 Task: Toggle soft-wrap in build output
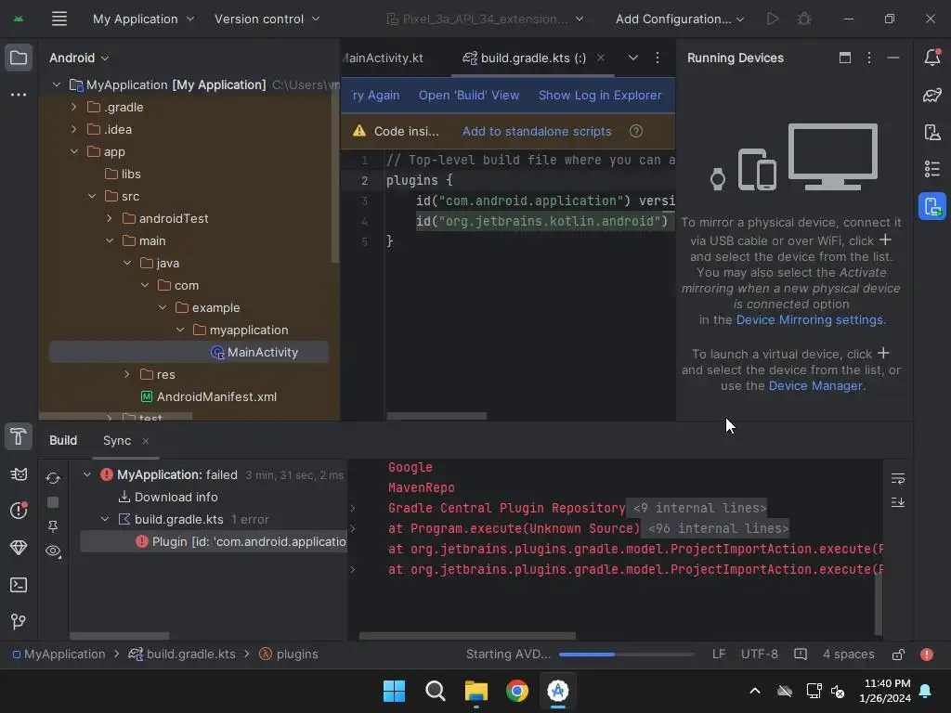coord(898,479)
